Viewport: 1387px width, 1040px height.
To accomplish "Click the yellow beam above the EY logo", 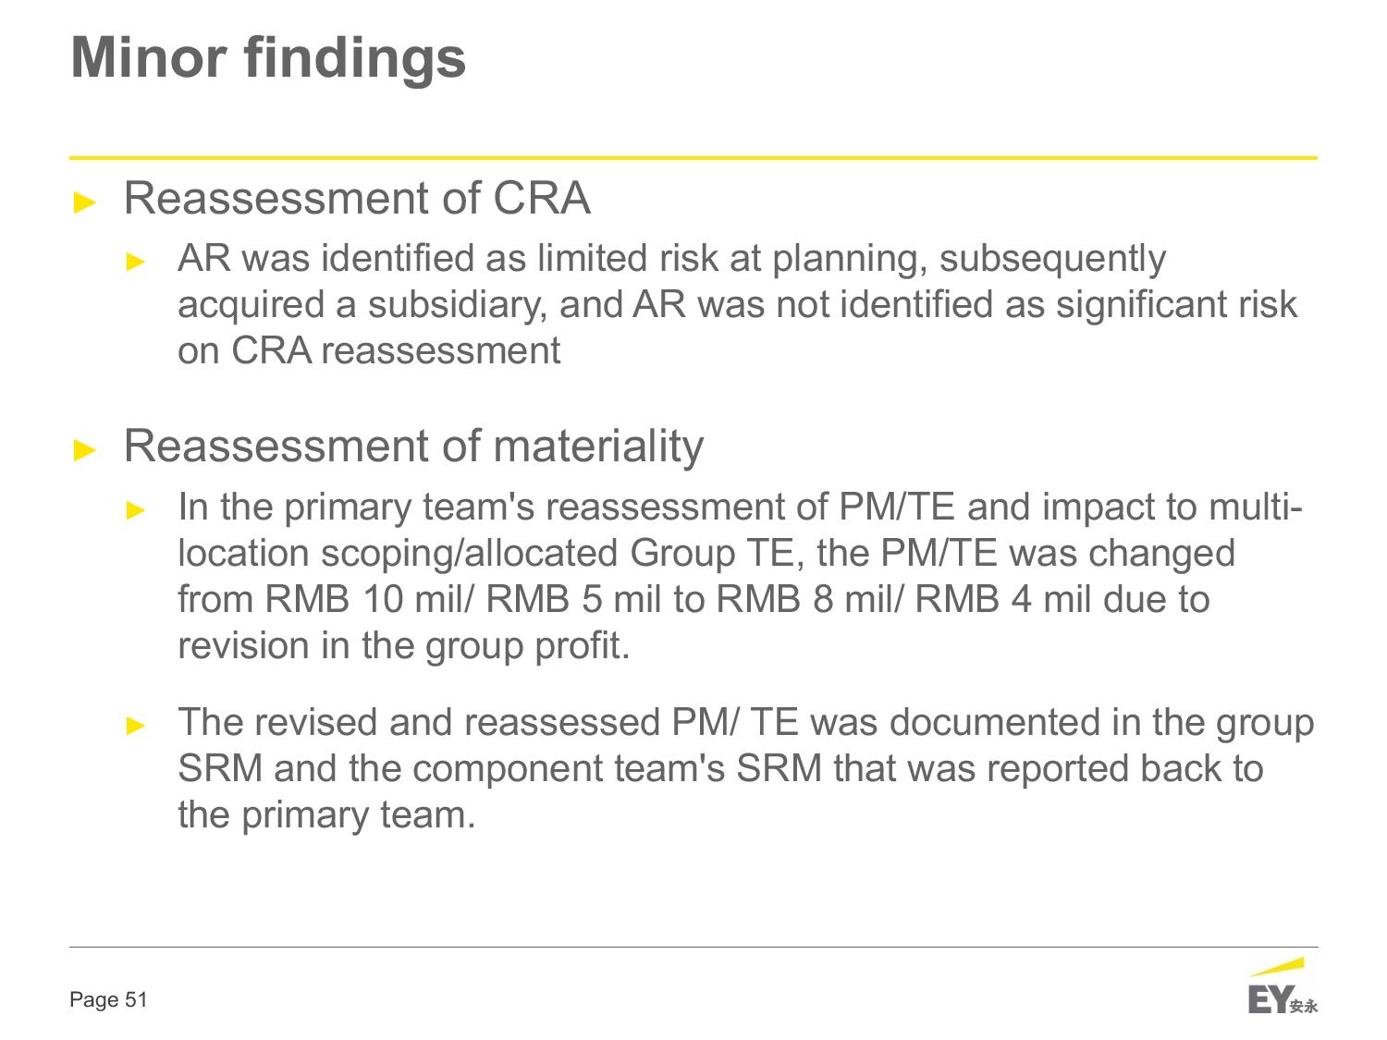I will [x=1277, y=967].
